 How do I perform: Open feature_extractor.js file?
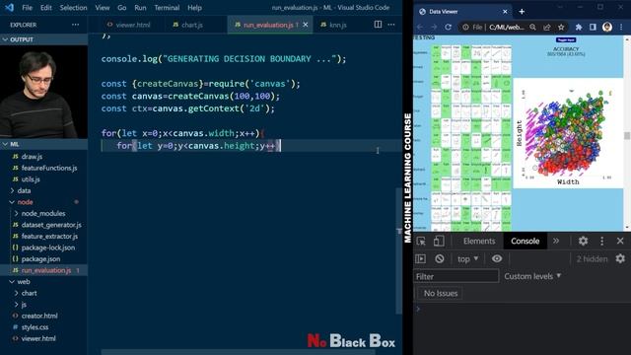tap(49, 237)
